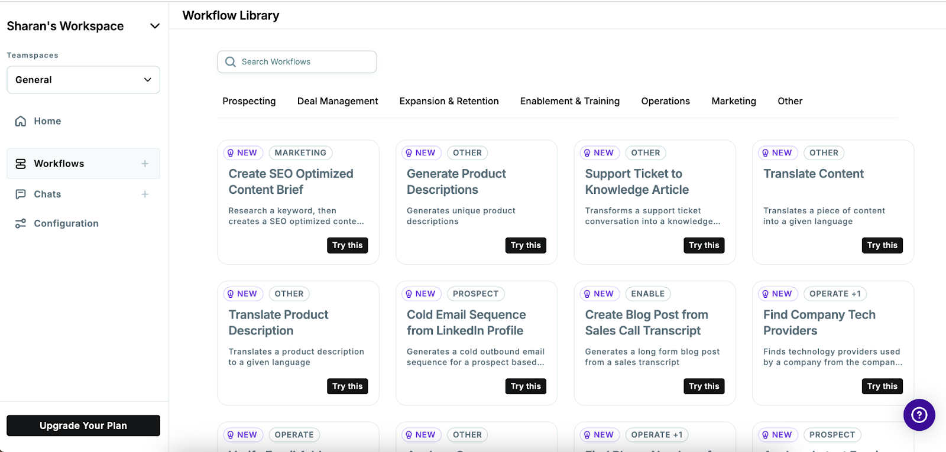Switch to Enablement & Training tab
Screen dimensions: 946x452
point(570,101)
